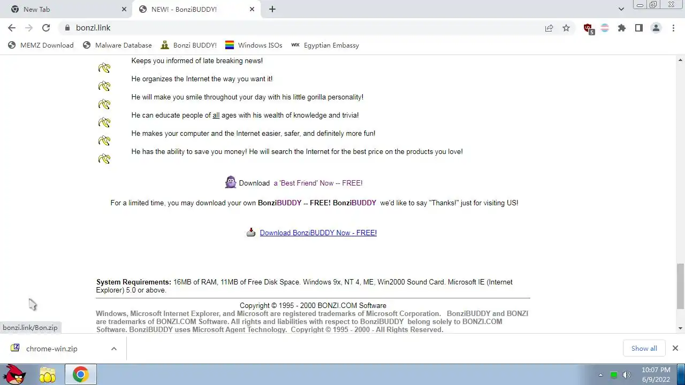
Task: Click banana icon next to 'save you money'
Action: [104, 159]
